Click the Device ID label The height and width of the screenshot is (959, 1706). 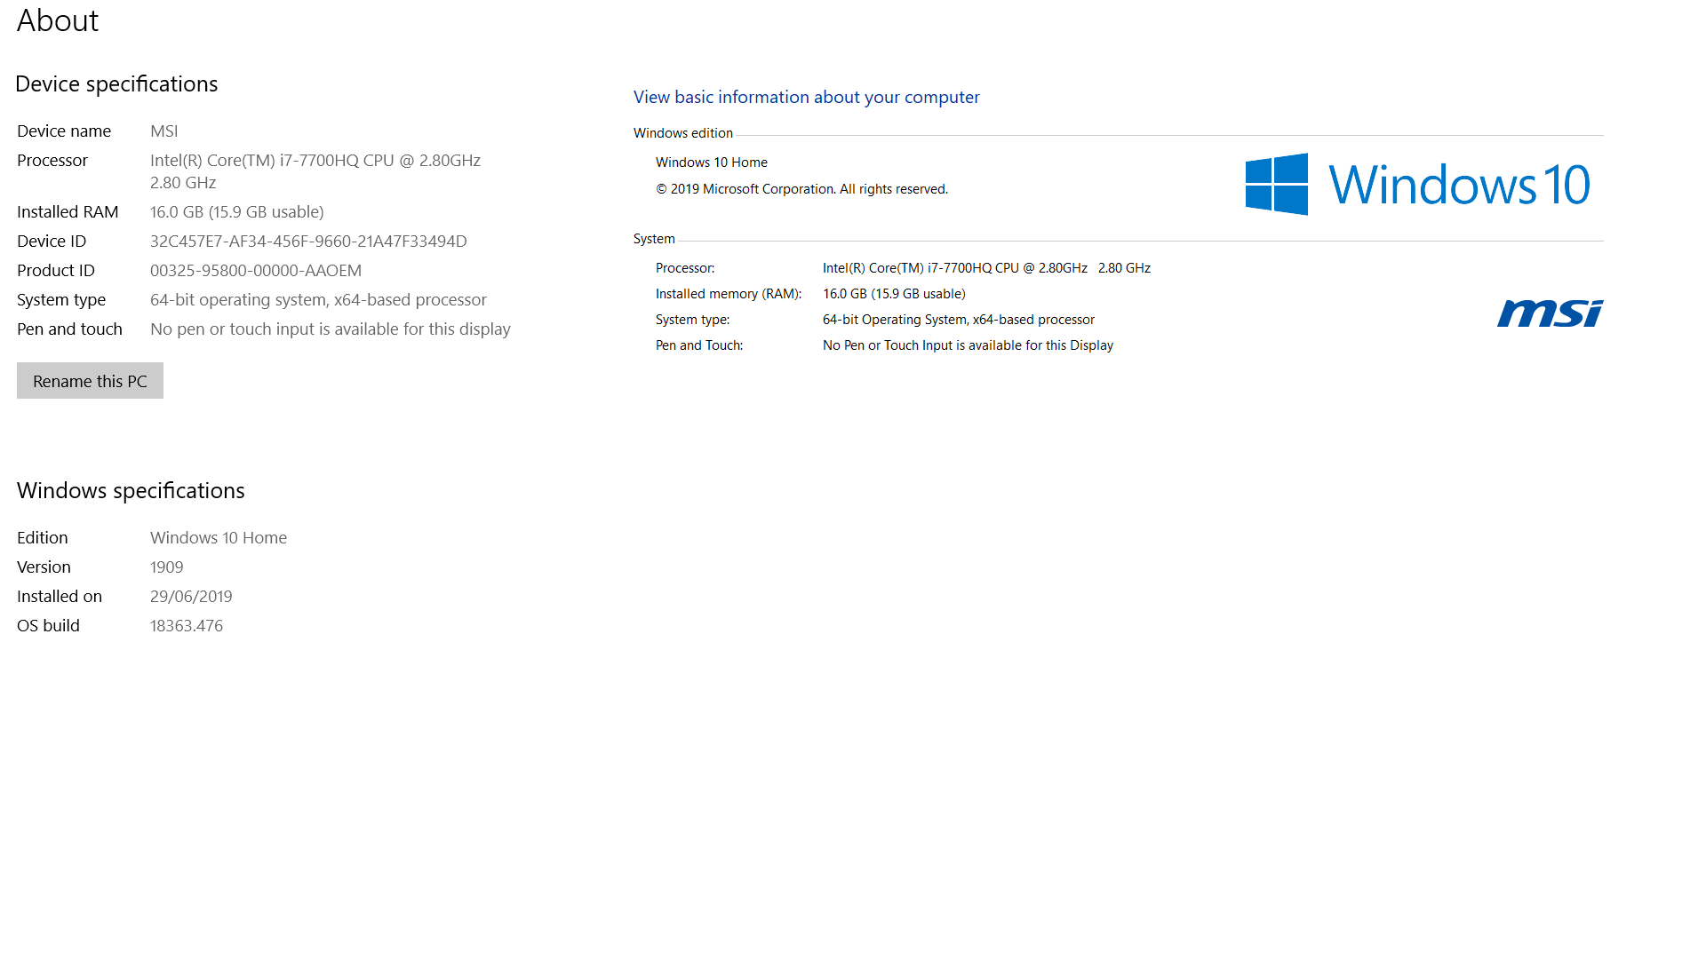(x=52, y=241)
